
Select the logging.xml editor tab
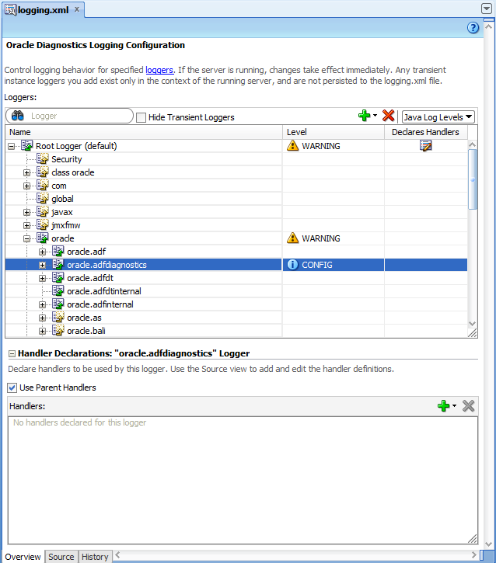43,10
